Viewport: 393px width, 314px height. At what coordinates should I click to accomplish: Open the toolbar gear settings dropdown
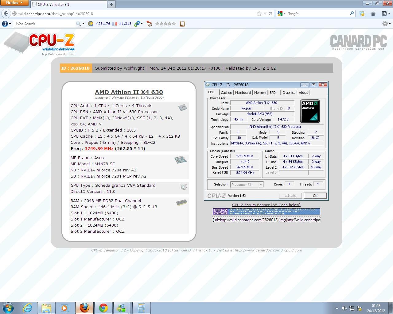click(x=386, y=24)
